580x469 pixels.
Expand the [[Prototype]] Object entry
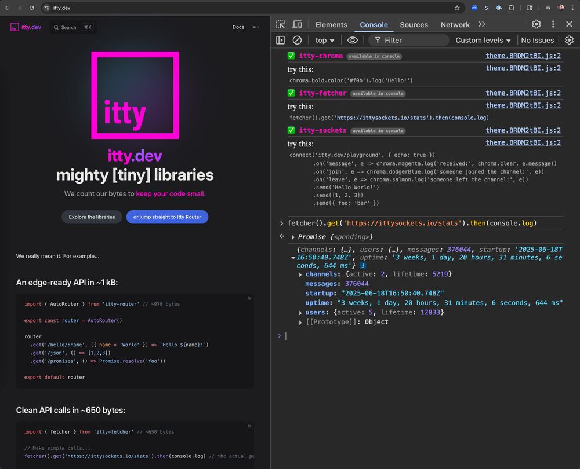[300, 323]
